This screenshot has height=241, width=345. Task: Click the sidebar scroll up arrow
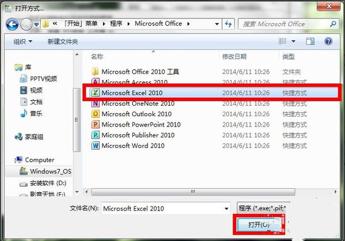click(77, 54)
